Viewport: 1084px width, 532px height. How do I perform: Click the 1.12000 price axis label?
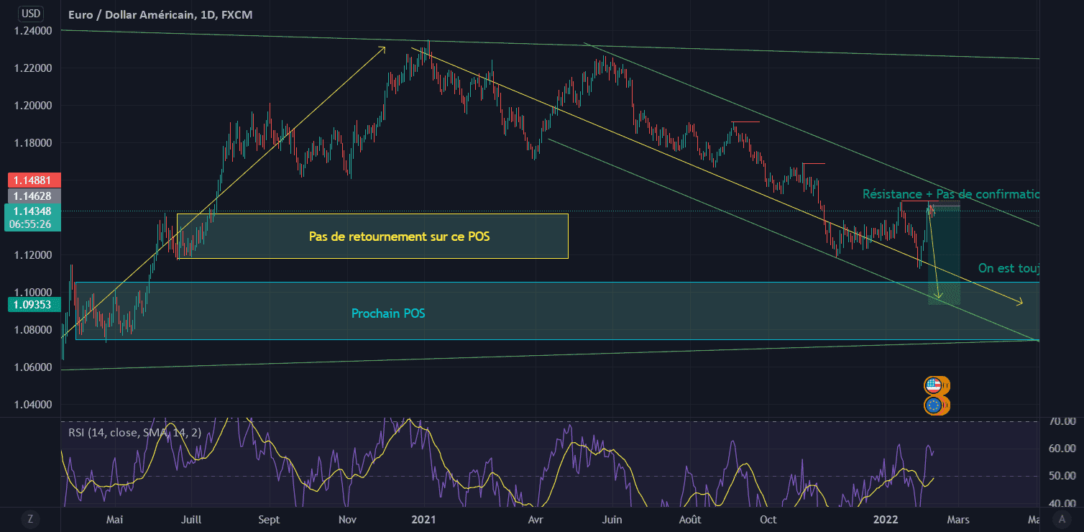(32, 255)
